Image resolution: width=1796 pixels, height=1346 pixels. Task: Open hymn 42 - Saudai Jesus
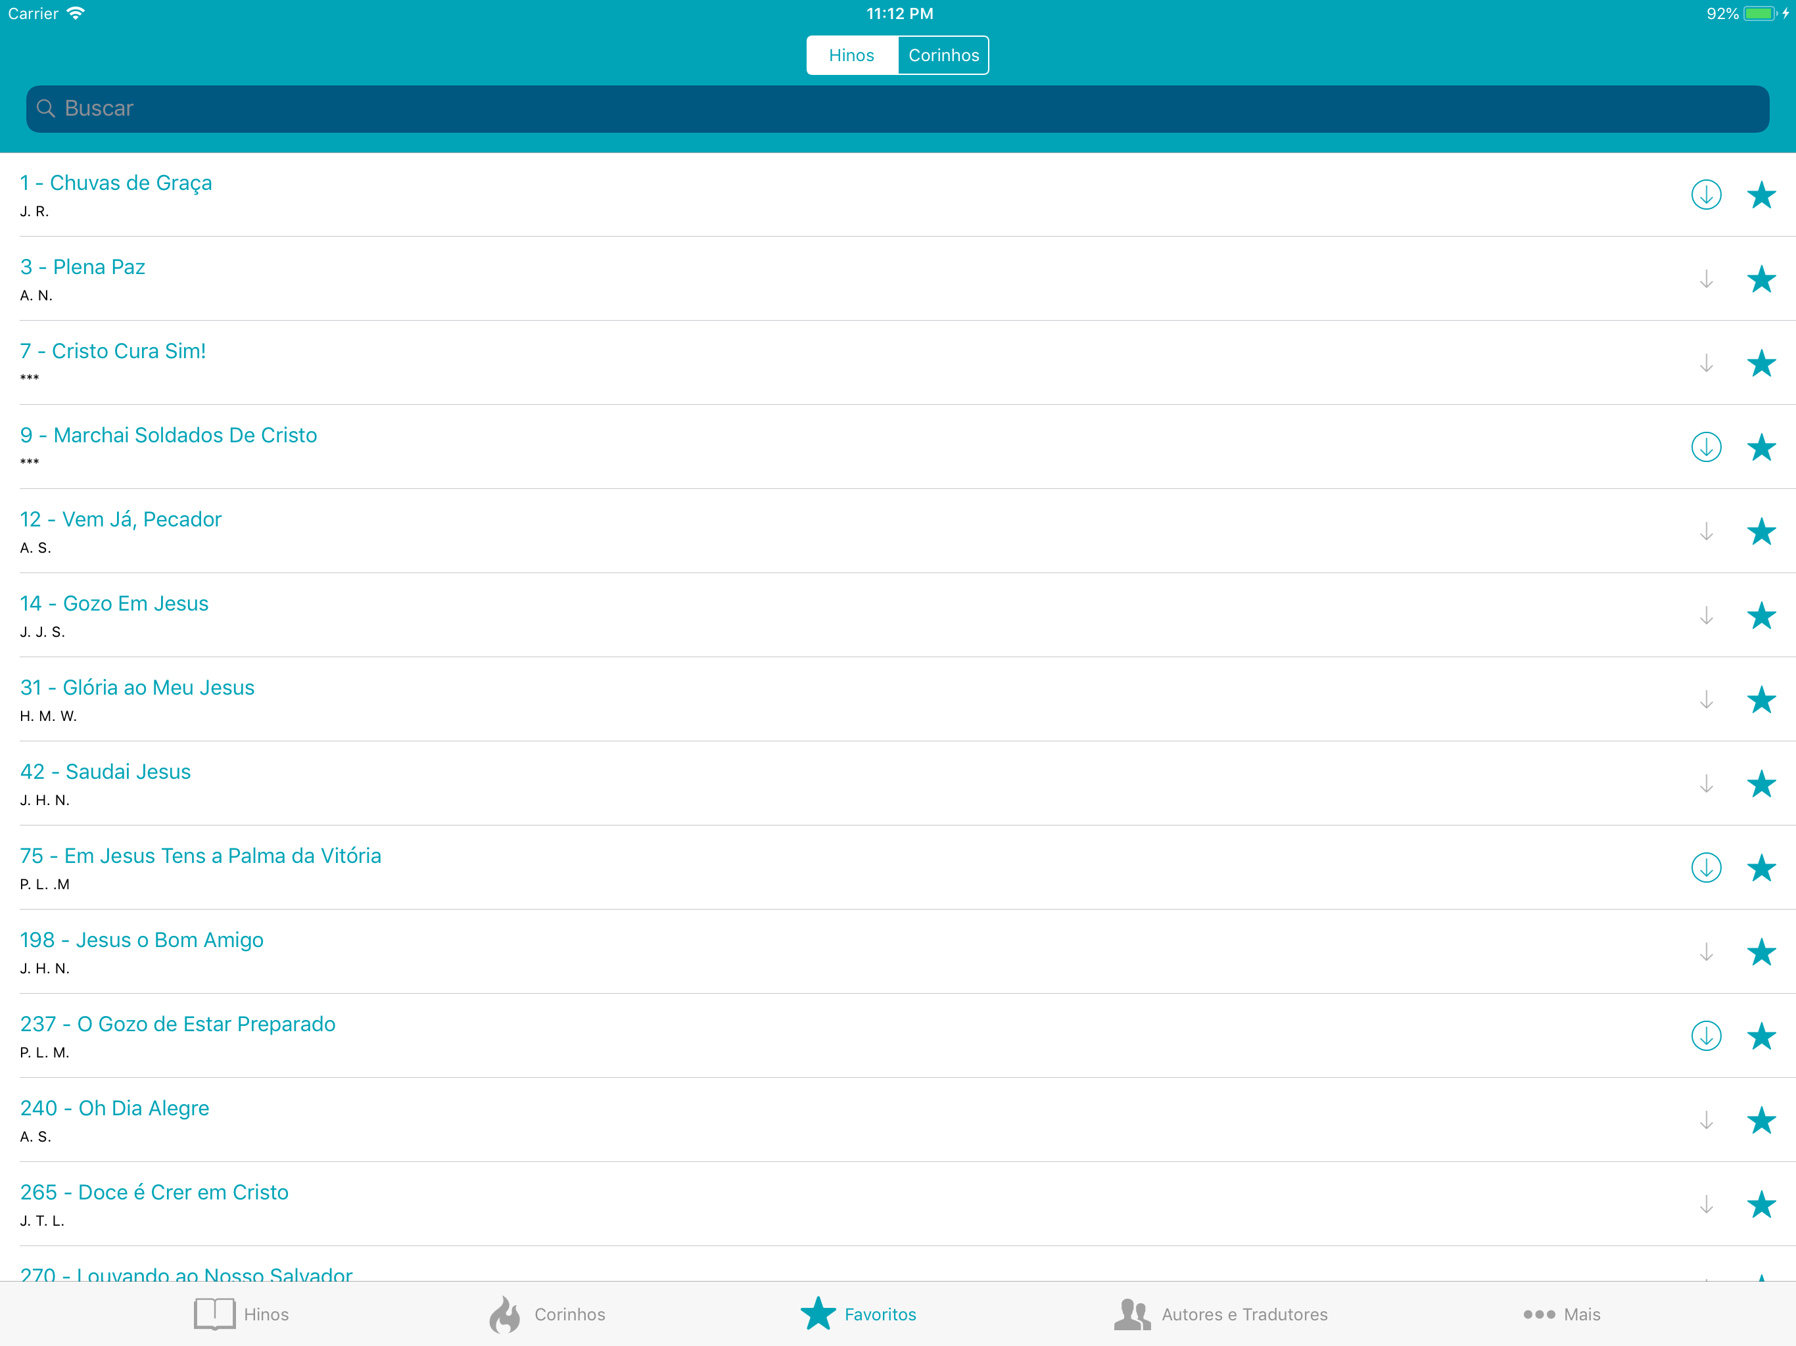[898, 783]
